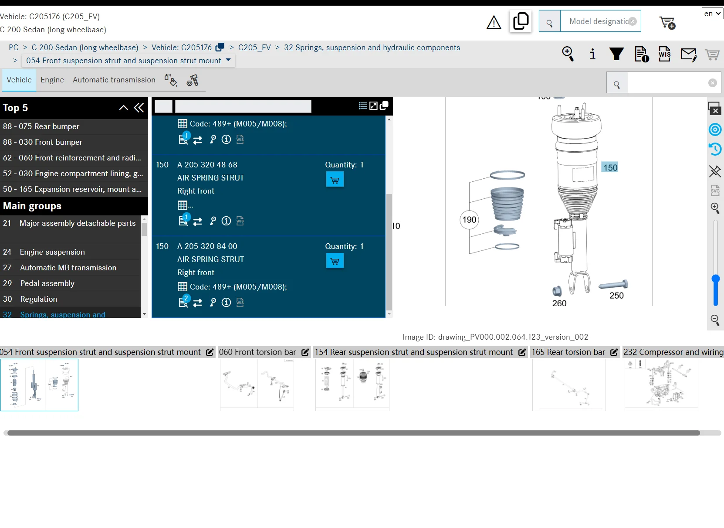Click replacement arrows for A 205 320 48 68
The image size is (724, 528).
(x=198, y=221)
